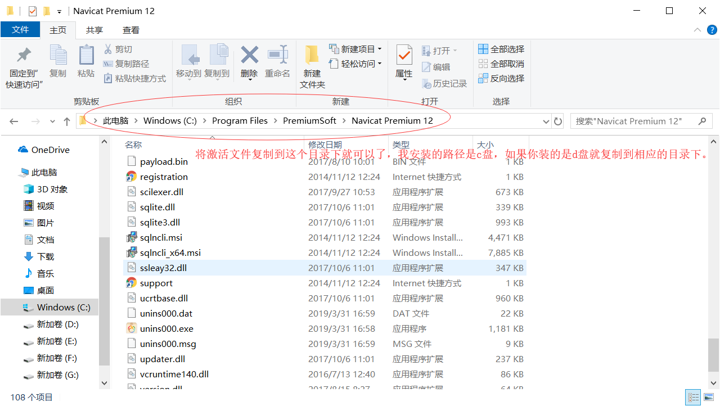
Task: Choose Paste shortcut (粘贴快捷方式)
Action: [135, 79]
